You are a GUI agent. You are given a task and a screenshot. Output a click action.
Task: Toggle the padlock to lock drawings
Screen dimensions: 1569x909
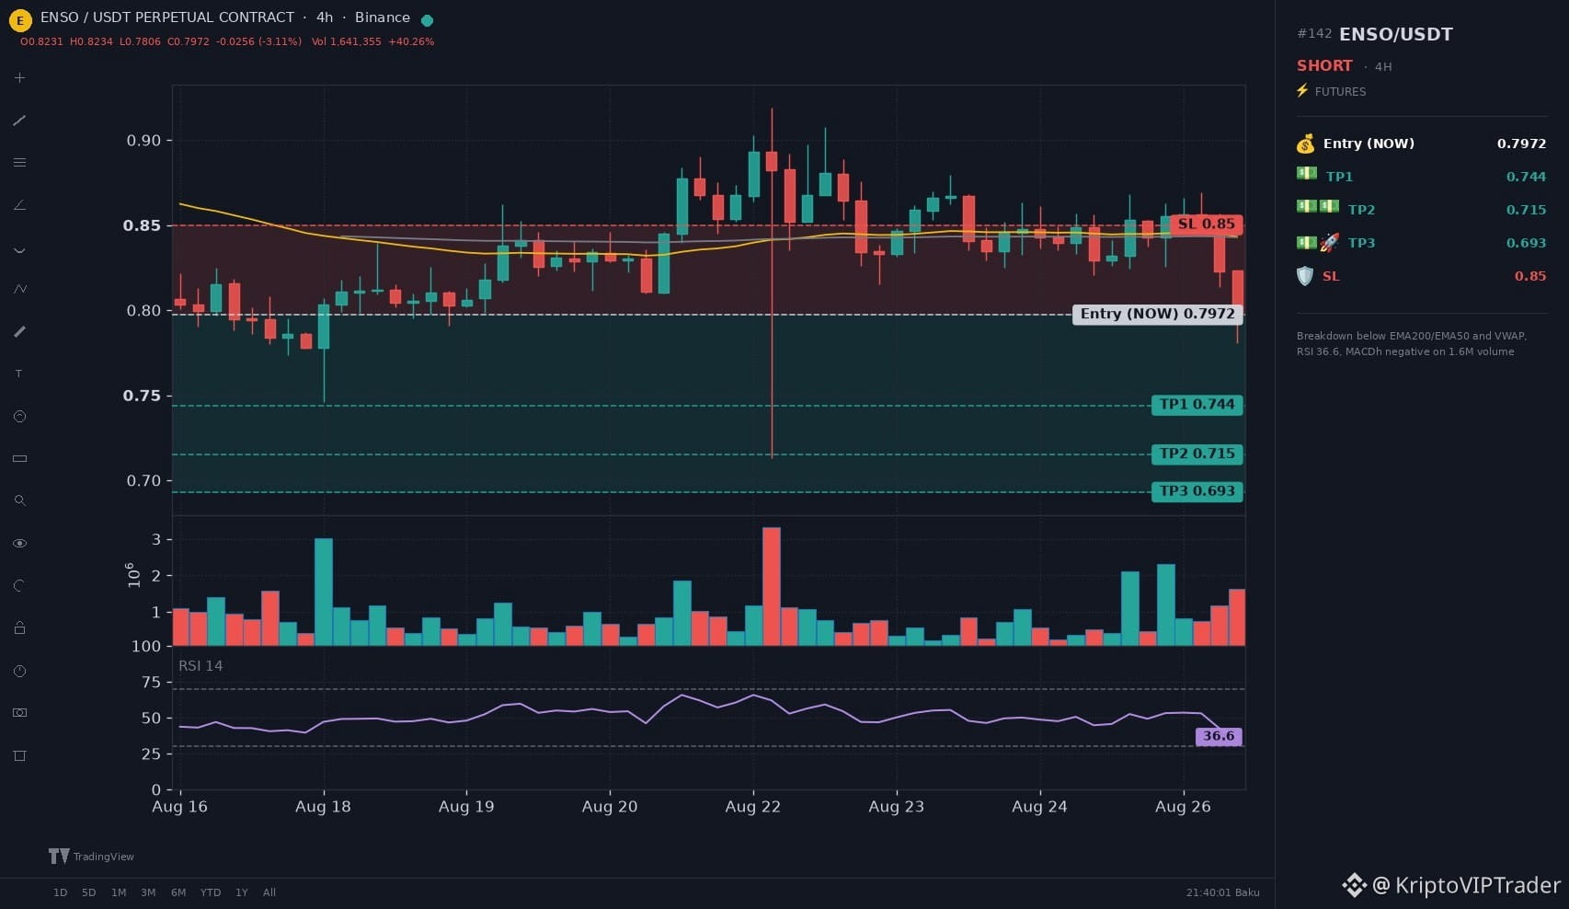19,627
